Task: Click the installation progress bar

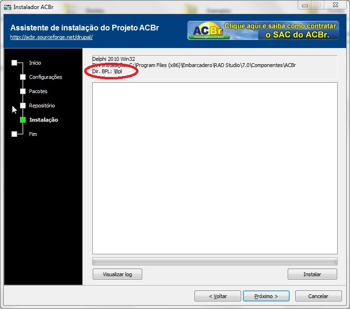Action: coord(215,261)
